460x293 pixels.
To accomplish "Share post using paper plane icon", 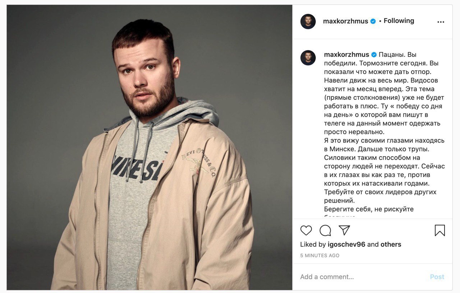I will 344,230.
